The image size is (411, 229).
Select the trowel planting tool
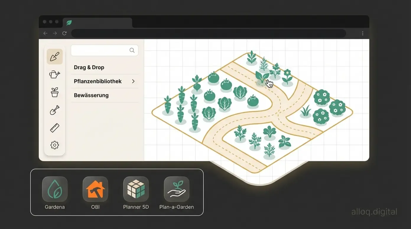pos(54,56)
